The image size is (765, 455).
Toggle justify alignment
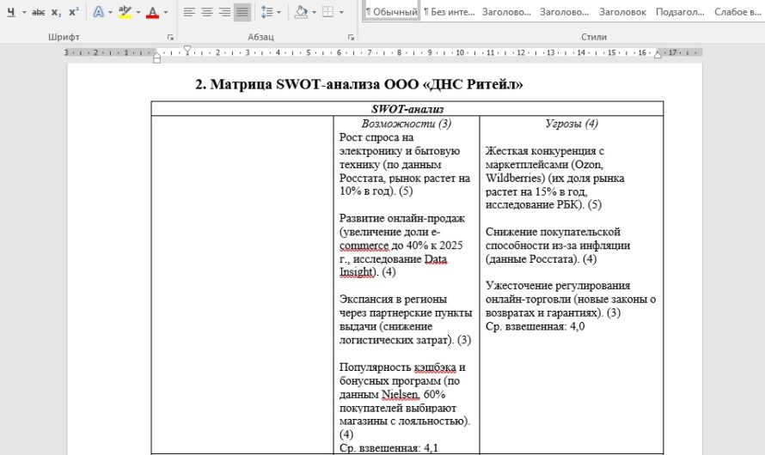pyautogui.click(x=242, y=12)
